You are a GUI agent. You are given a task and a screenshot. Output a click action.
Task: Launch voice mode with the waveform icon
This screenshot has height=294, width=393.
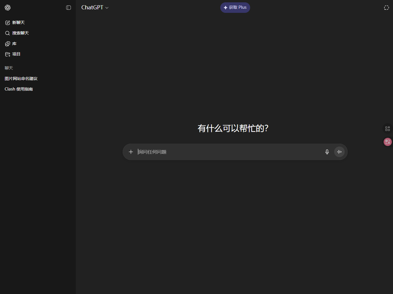(x=339, y=152)
